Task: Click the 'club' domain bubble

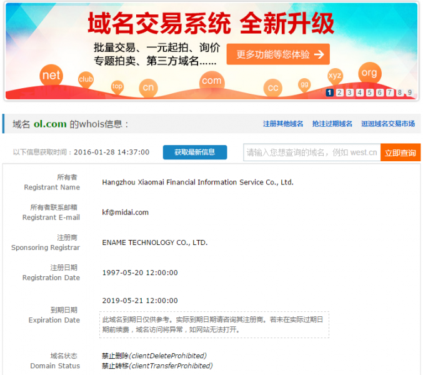Action: pyautogui.click(x=86, y=79)
